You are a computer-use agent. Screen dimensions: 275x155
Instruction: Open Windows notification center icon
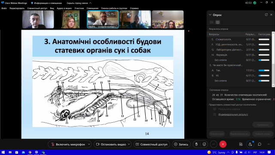click(269, 152)
